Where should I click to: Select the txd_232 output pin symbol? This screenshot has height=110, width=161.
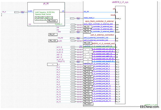(73, 41)
